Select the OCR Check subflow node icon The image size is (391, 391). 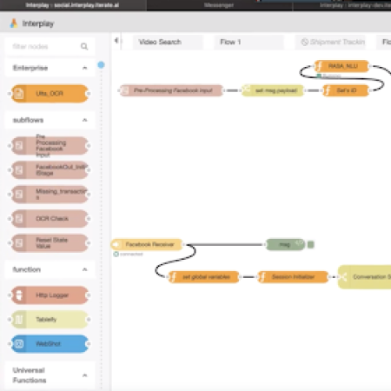coord(19,218)
